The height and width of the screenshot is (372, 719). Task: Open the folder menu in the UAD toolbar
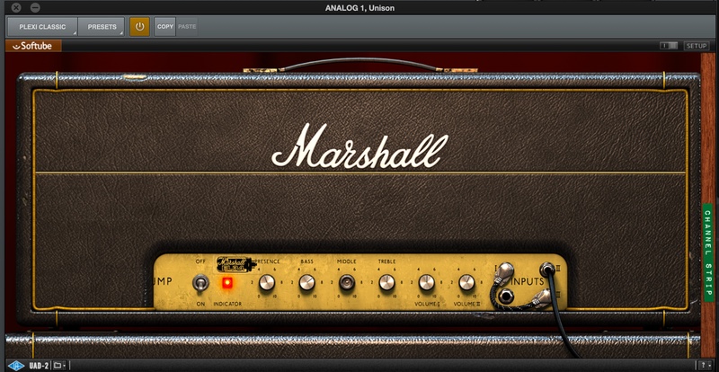(x=59, y=366)
